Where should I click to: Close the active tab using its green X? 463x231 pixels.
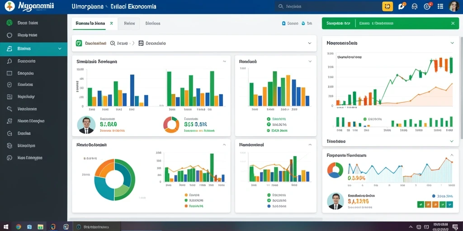click(x=111, y=23)
